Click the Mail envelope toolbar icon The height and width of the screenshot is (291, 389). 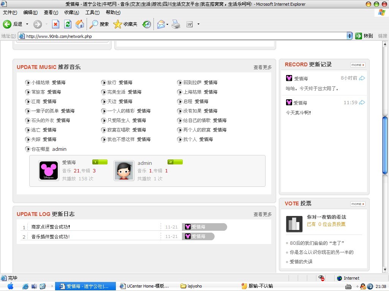click(161, 24)
